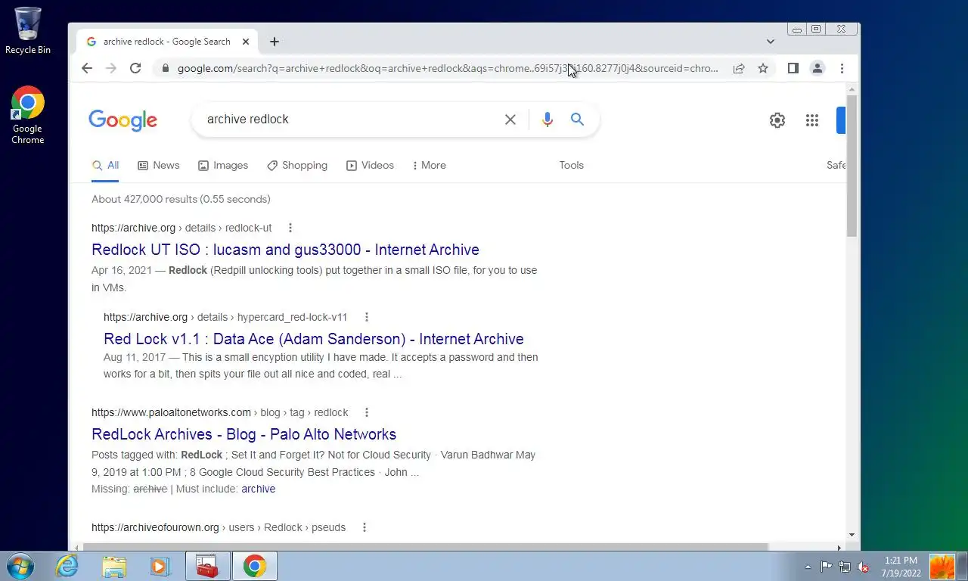Bookmark this page with the star icon
Screen dimensions: 968x581
pyautogui.click(x=763, y=68)
